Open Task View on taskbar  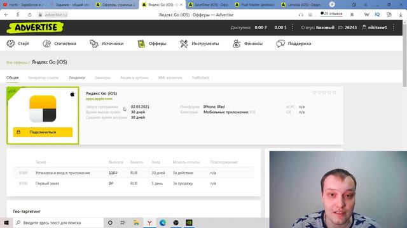tap(123, 222)
